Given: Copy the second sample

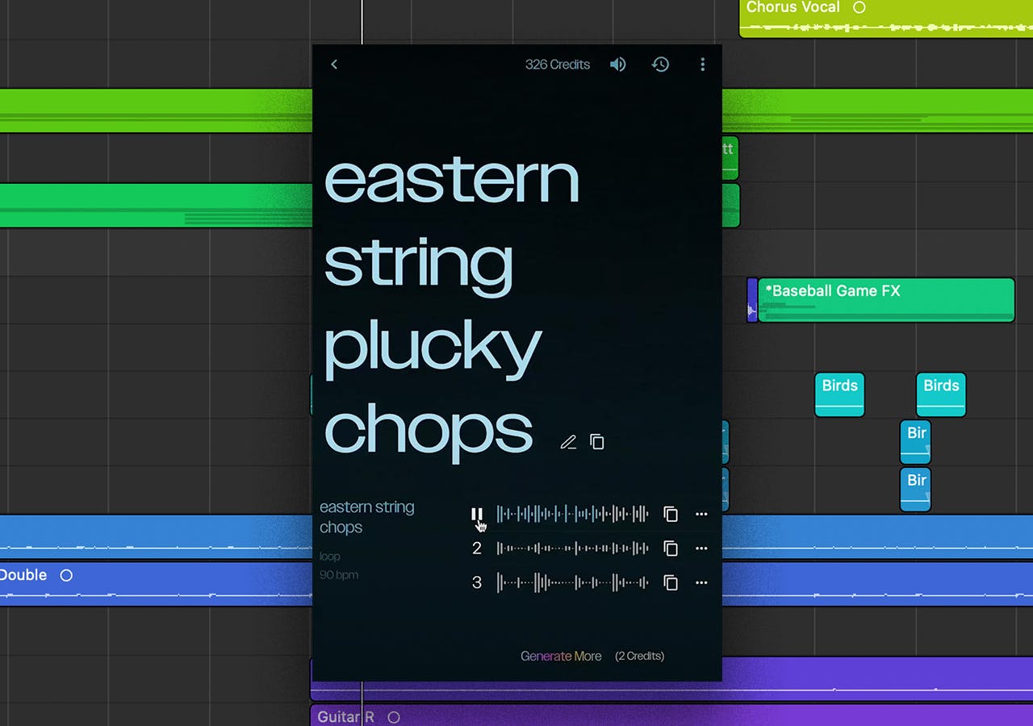Looking at the screenshot, I should click(671, 549).
